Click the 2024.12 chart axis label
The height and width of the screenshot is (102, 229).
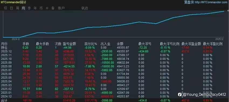(16, 39)
